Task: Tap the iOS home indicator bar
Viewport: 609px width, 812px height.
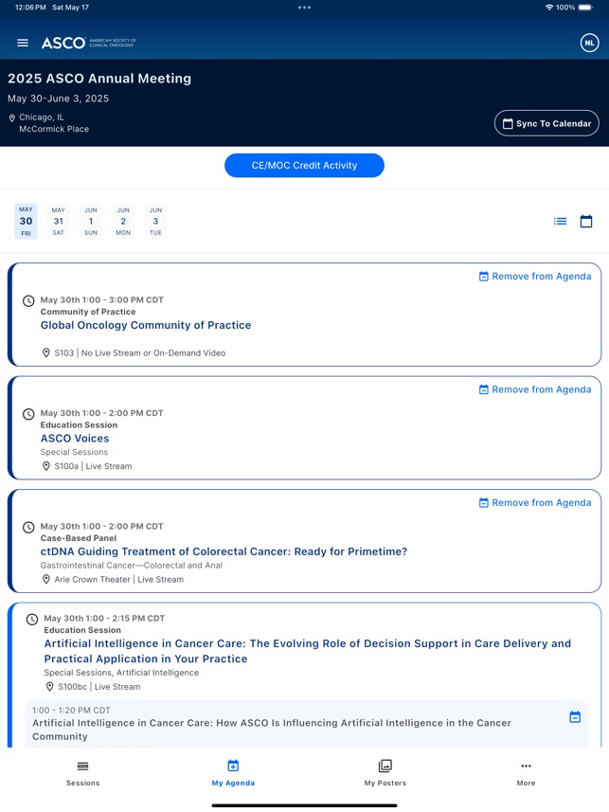Action: 305,805
